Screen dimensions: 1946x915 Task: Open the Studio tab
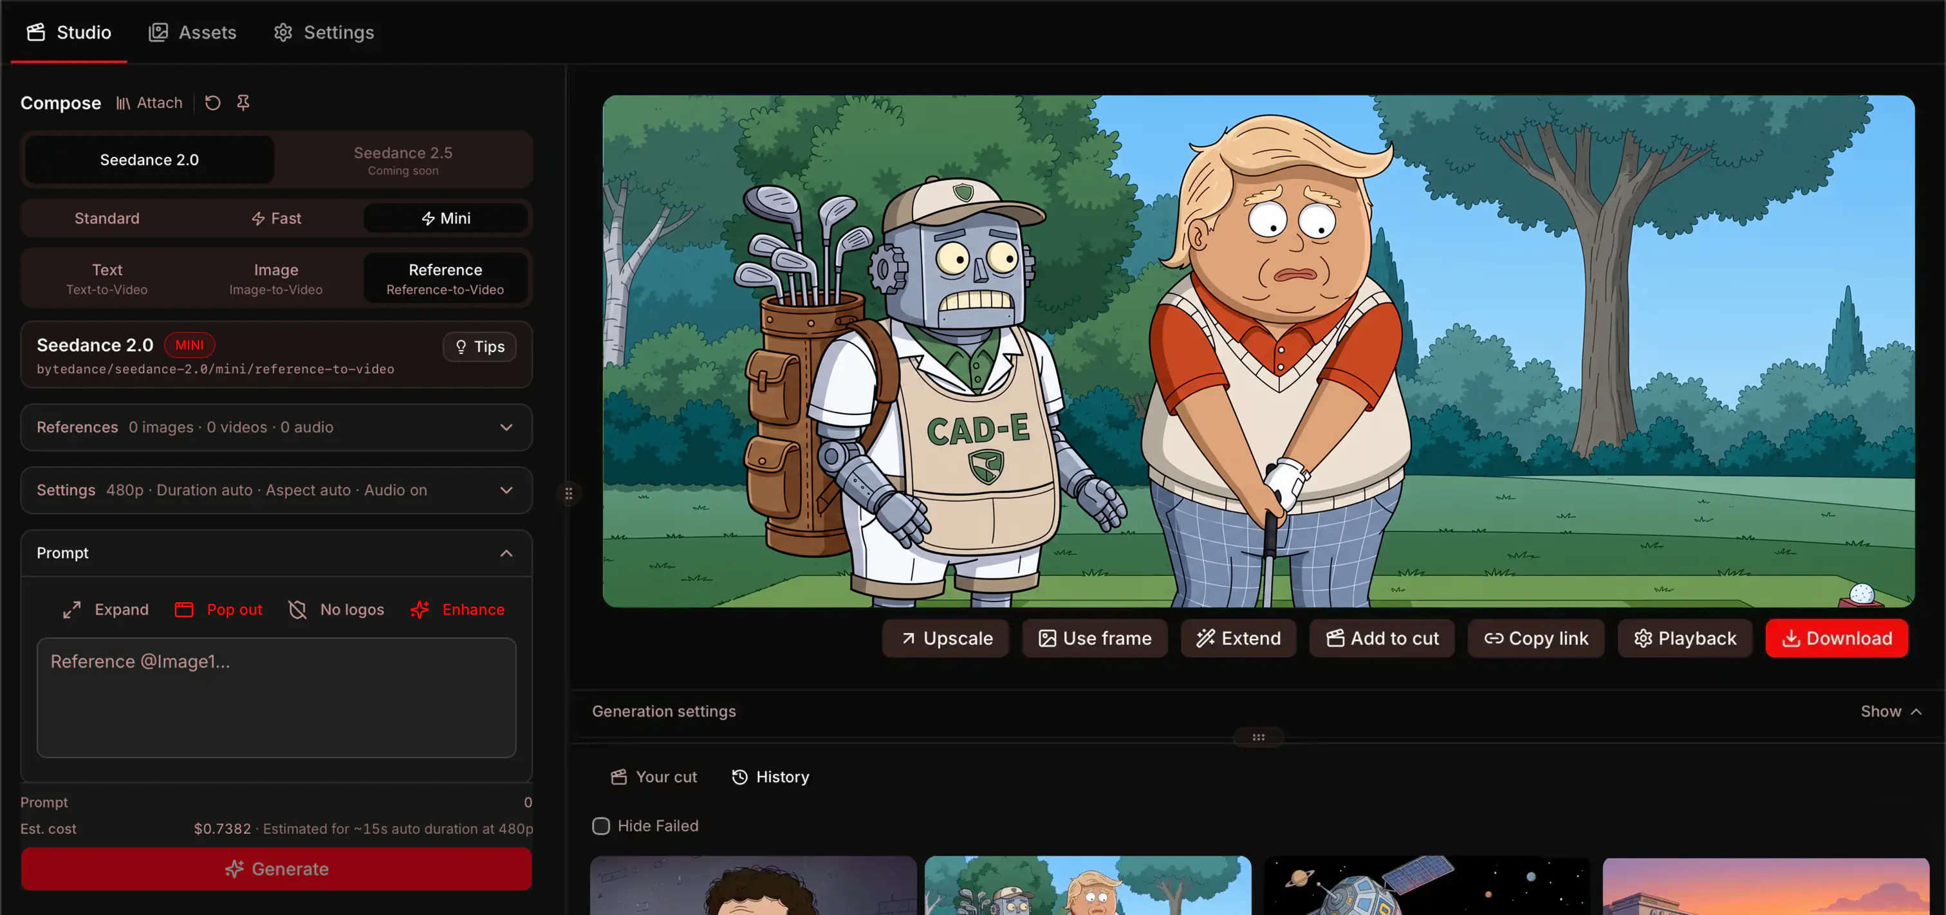click(x=69, y=32)
